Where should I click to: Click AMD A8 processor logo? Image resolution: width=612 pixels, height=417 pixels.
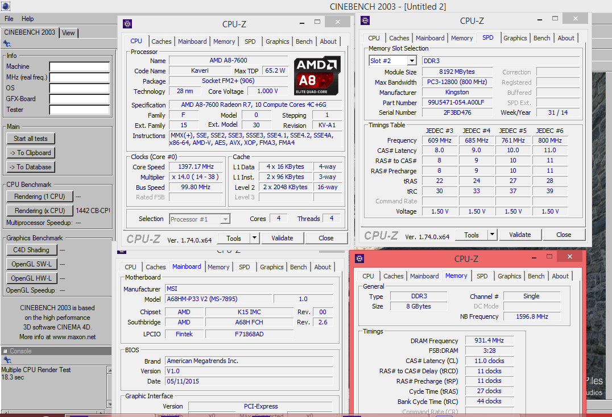click(317, 76)
